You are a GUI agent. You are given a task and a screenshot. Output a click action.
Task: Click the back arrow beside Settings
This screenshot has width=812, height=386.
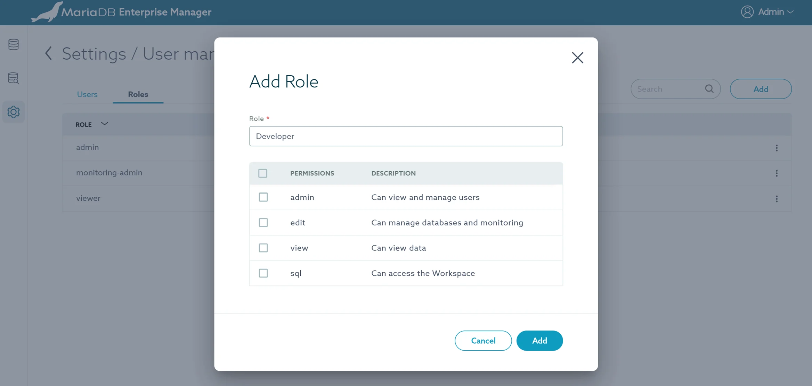(x=49, y=53)
